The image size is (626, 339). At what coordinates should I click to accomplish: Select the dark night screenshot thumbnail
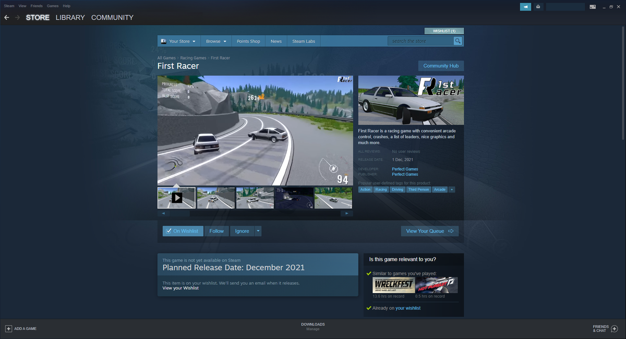pos(294,198)
